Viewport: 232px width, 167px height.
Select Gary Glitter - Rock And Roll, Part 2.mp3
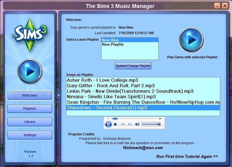(143, 86)
